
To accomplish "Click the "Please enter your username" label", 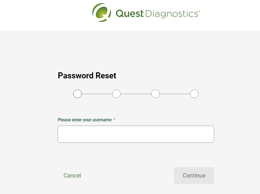I will point(85,120).
